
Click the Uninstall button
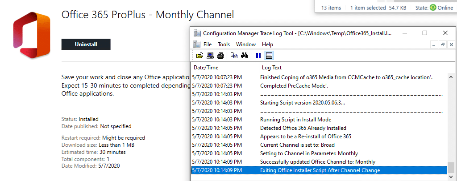(x=86, y=44)
